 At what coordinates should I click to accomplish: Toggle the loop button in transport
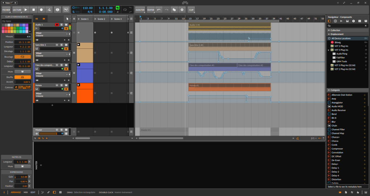click(125, 10)
